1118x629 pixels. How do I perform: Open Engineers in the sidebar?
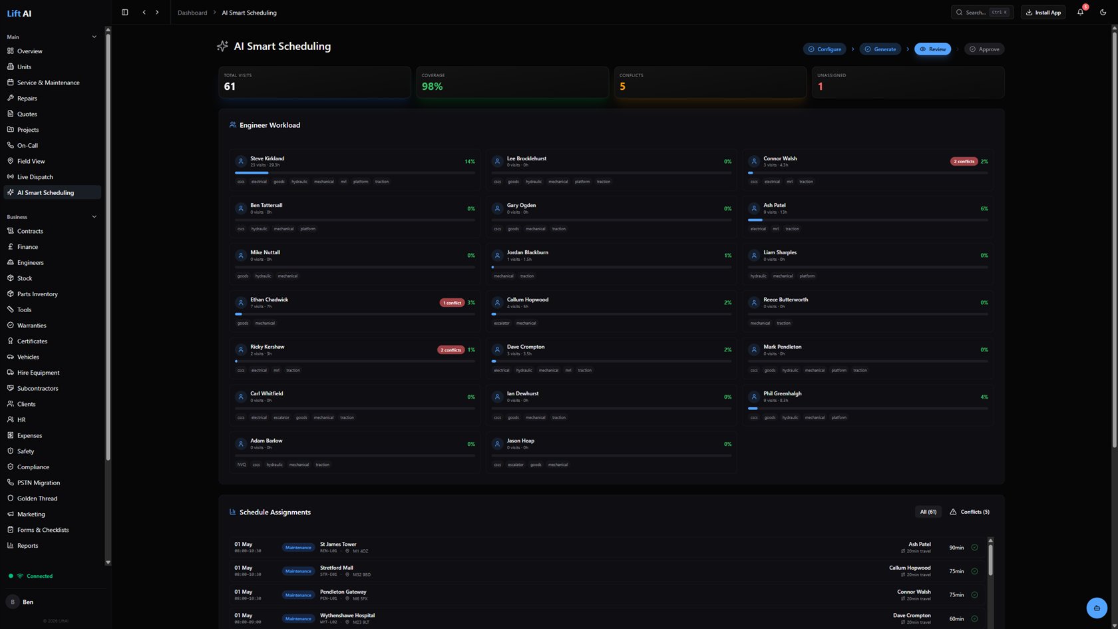(53, 262)
